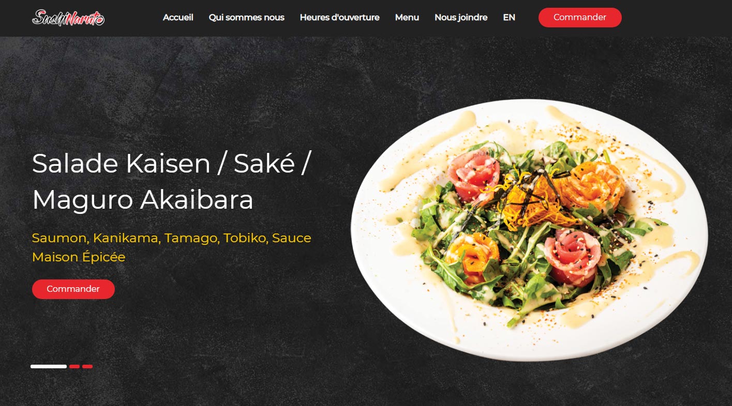The width and height of the screenshot is (732, 406).
Task: Select Nous joindre in the header
Action: click(x=461, y=18)
